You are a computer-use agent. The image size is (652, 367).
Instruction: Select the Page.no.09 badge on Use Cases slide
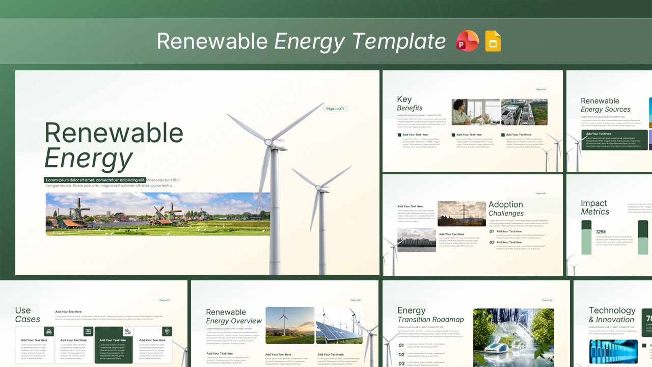165,300
